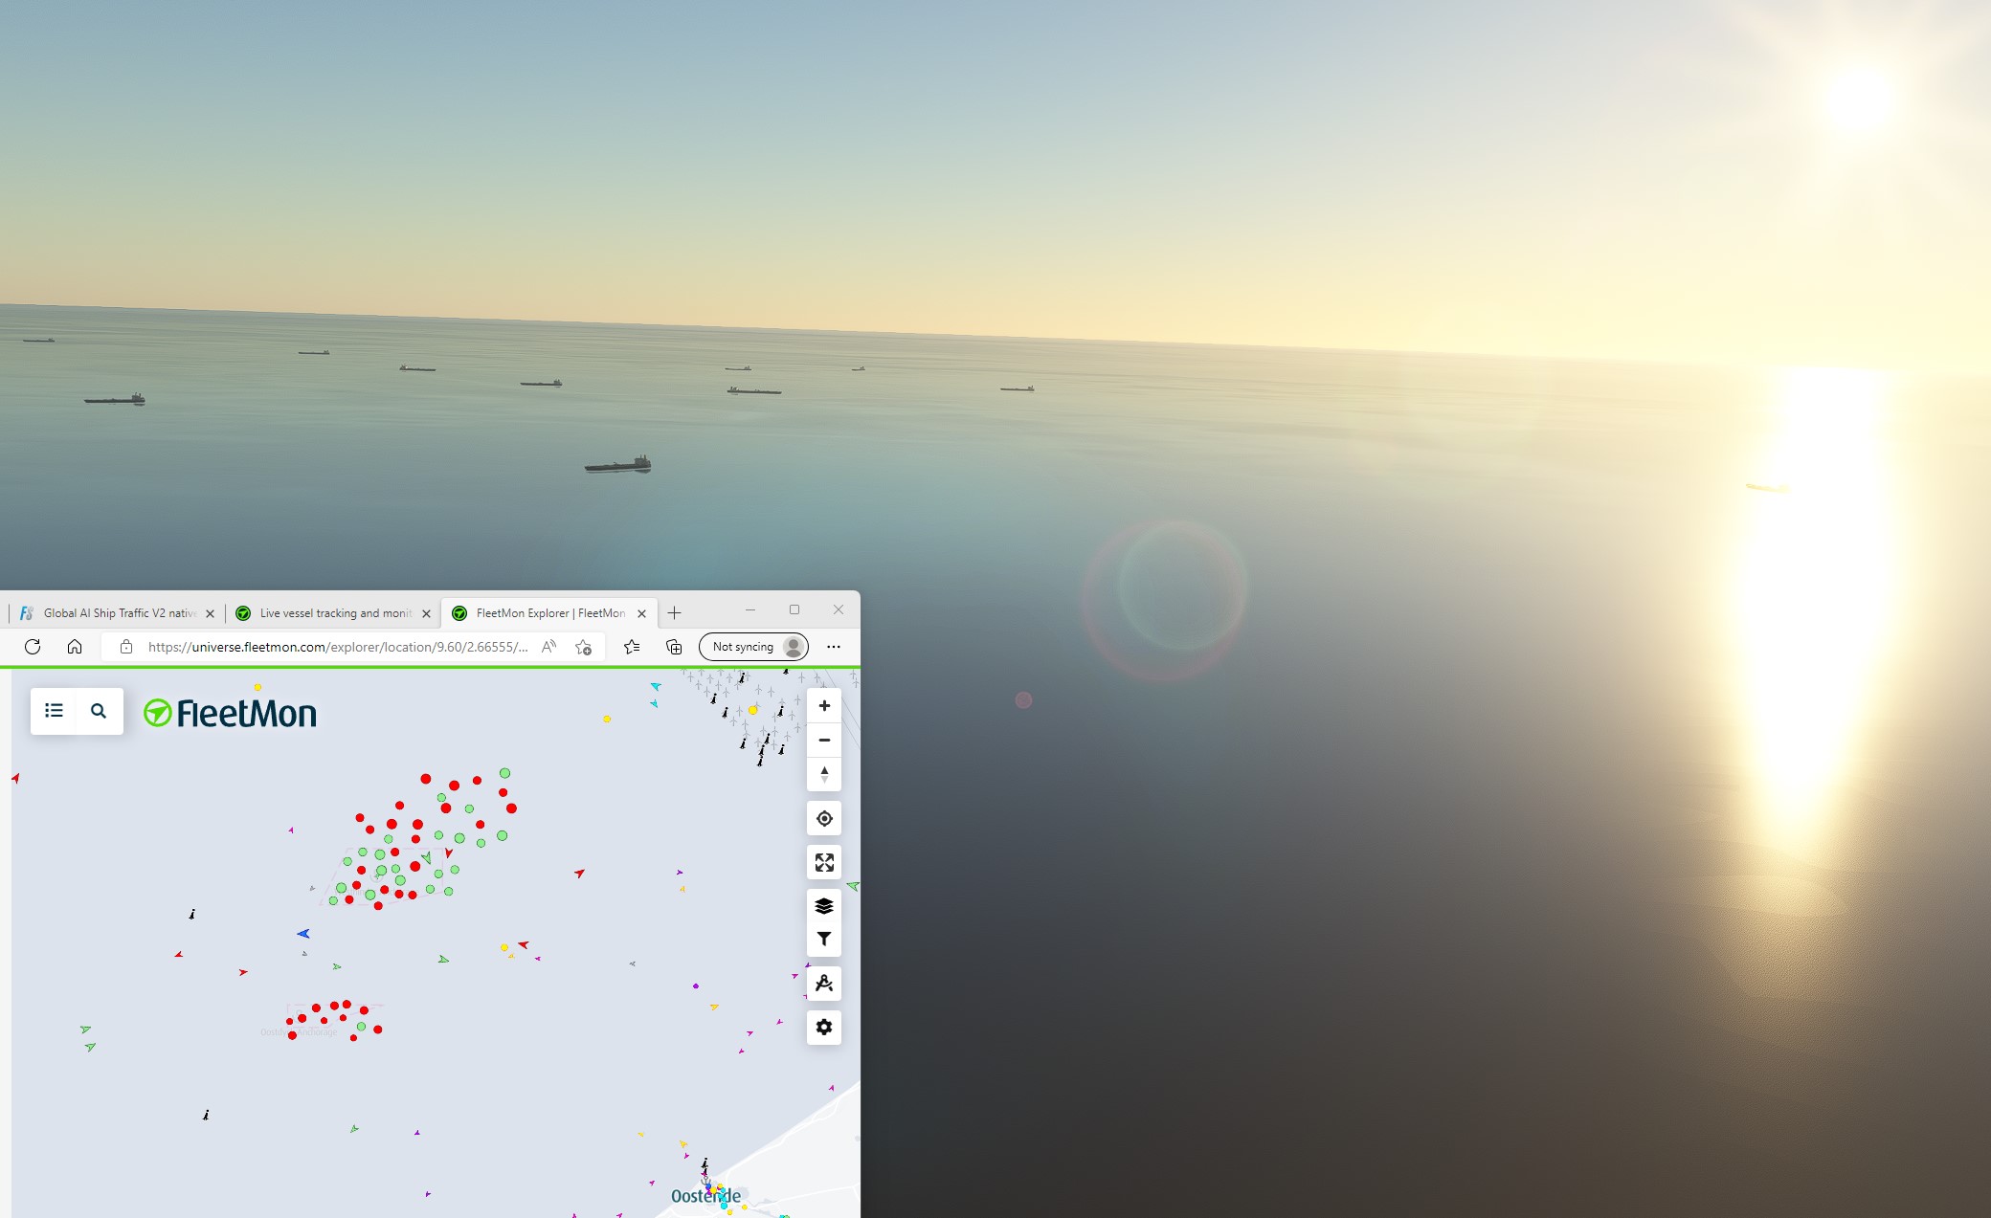The image size is (1991, 1218).
Task: Maximize the browser window
Action: tap(794, 610)
